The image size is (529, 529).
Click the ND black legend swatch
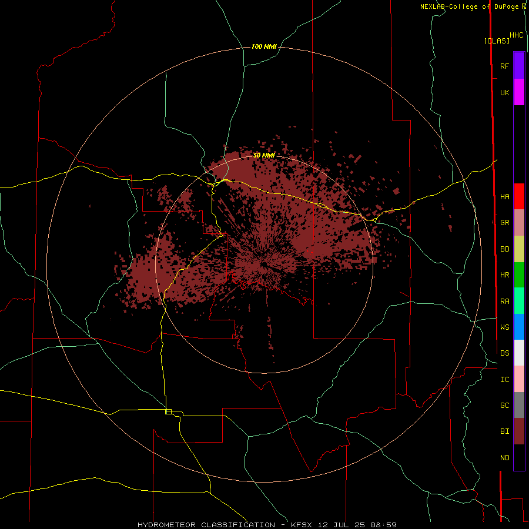tap(519, 457)
